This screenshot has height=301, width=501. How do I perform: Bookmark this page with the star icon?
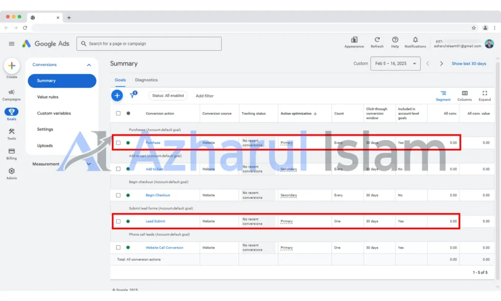474,28
